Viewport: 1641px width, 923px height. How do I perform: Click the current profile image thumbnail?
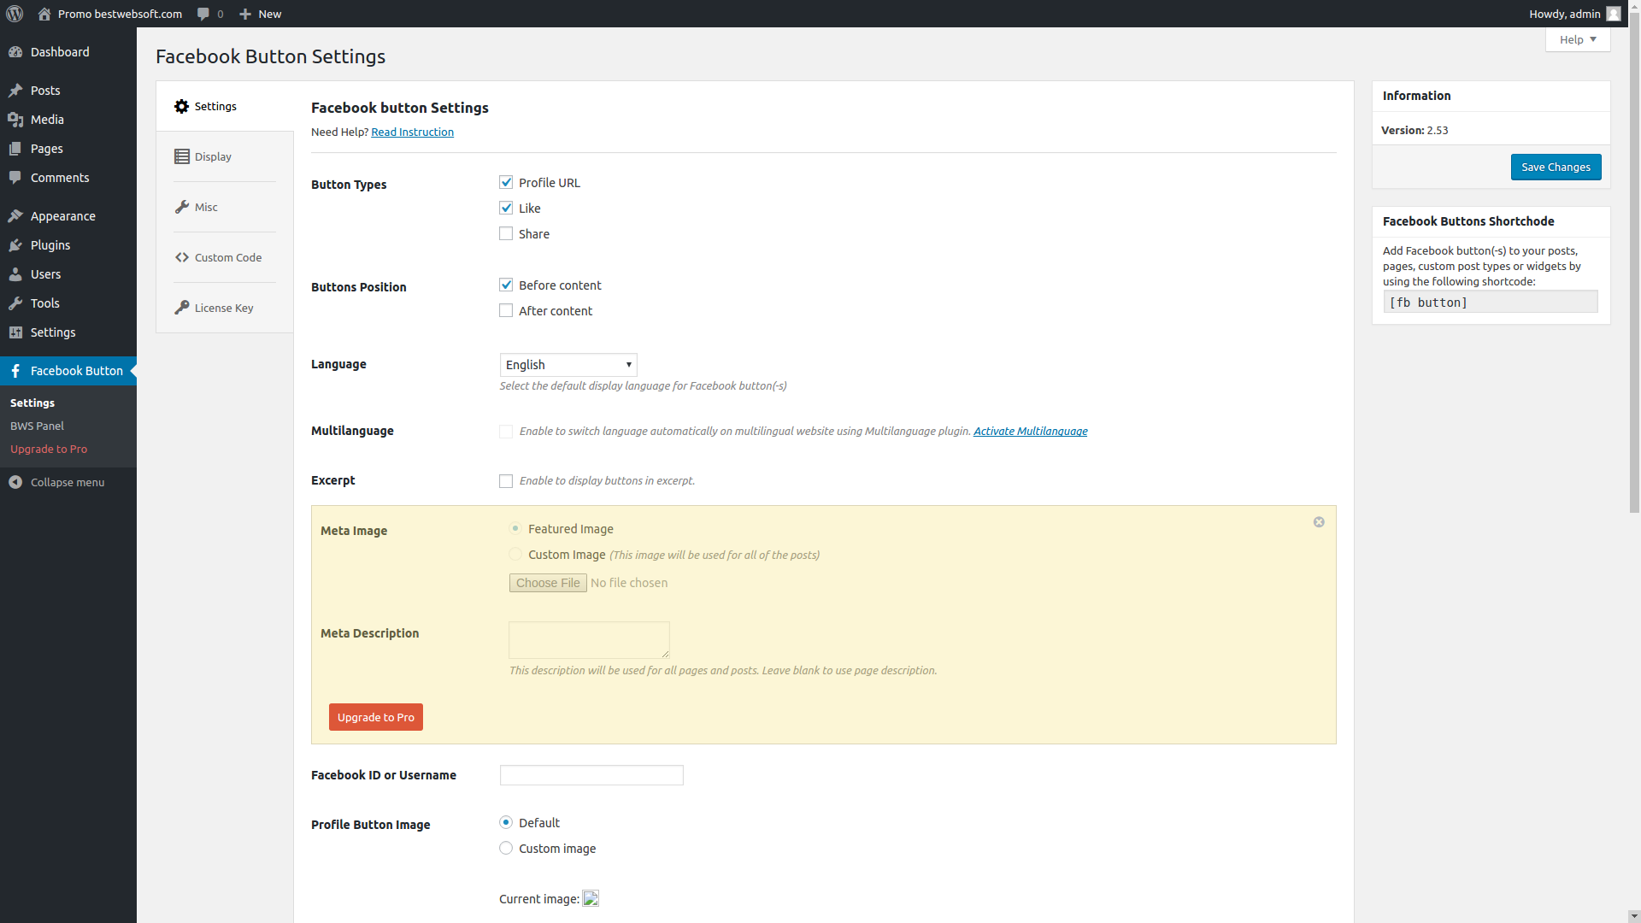(591, 898)
